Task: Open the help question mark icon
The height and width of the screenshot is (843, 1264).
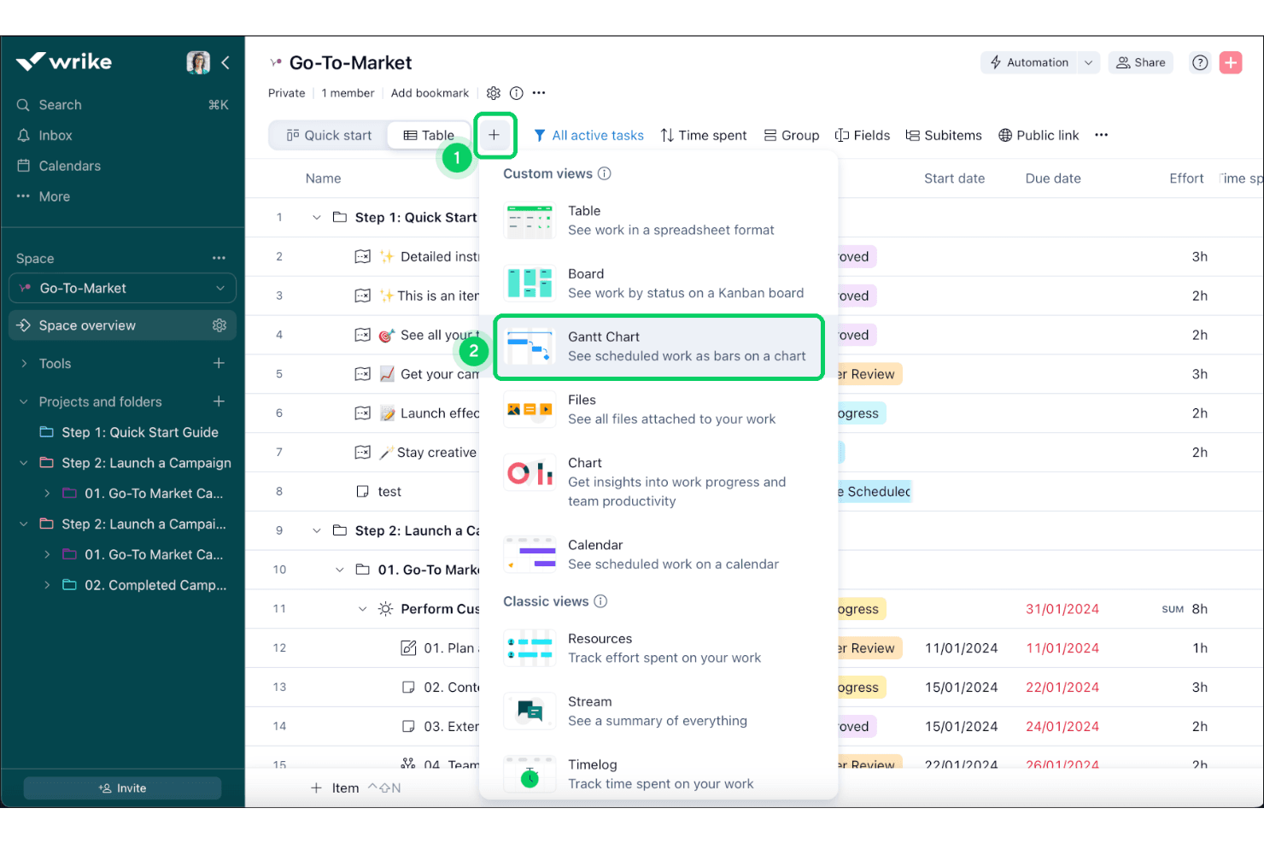Action: click(1200, 62)
